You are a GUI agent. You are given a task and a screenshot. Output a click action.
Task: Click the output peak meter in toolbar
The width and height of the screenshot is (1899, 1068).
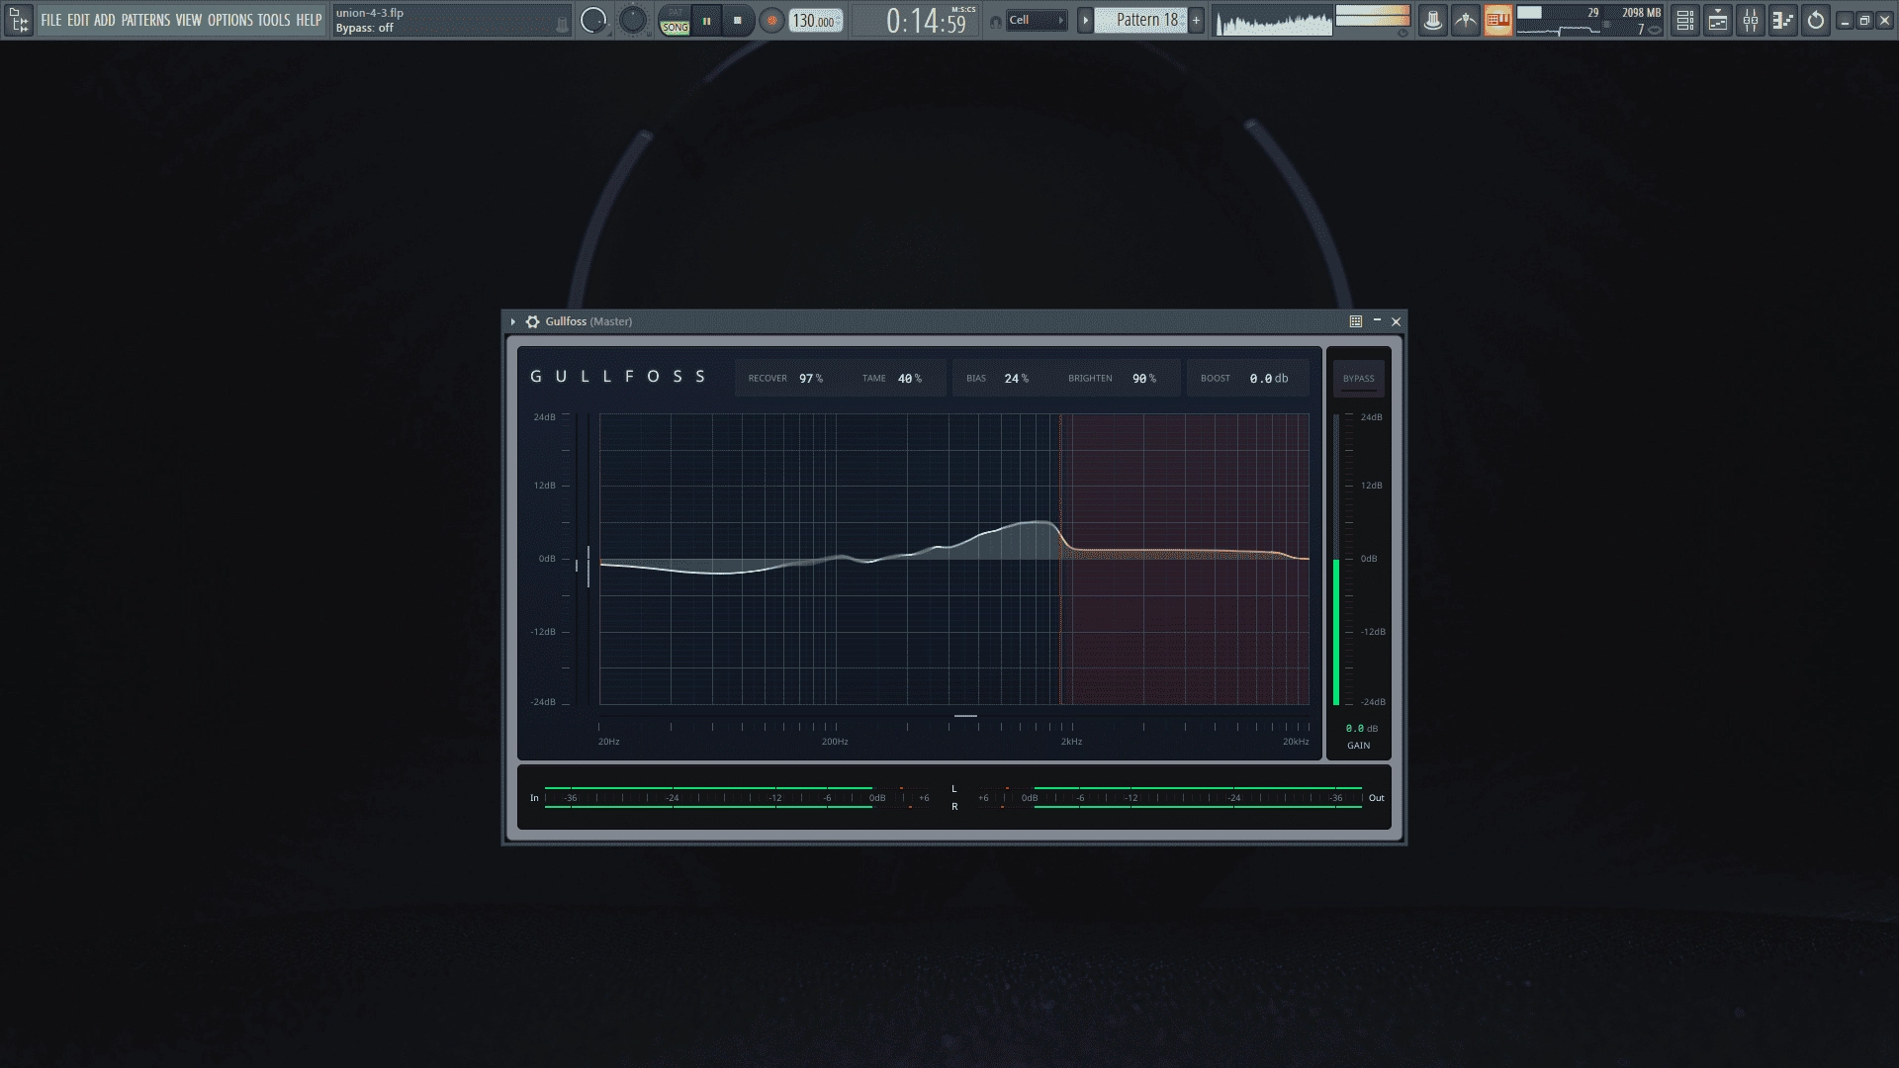(1372, 16)
